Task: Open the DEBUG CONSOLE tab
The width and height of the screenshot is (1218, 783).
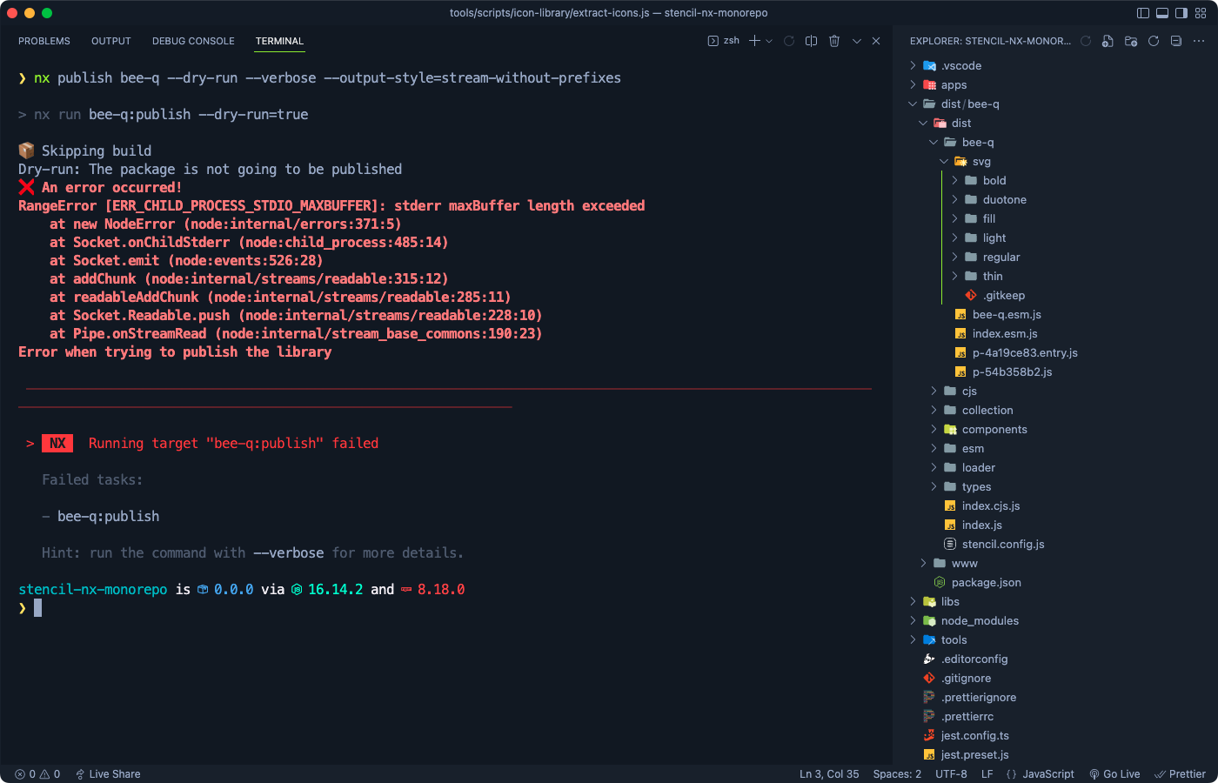Action: [193, 41]
